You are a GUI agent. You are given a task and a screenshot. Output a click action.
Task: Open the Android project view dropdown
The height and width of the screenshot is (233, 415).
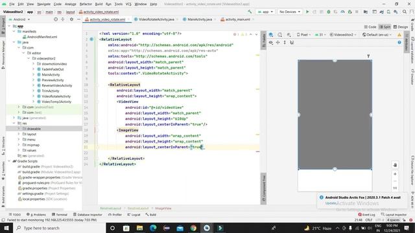[19, 19]
